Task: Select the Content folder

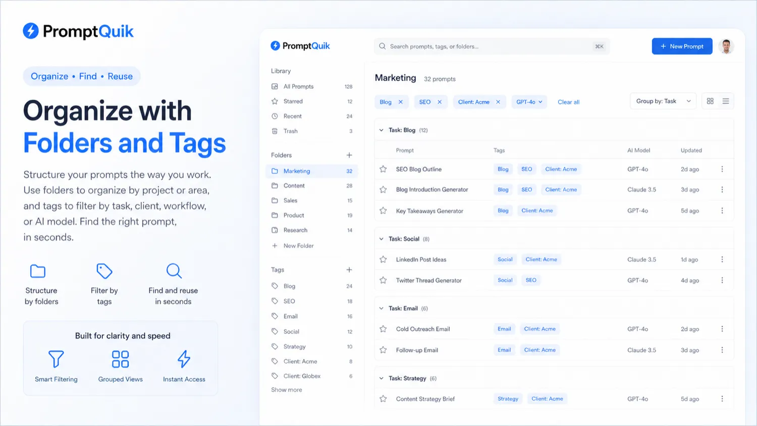Action: coord(311,186)
